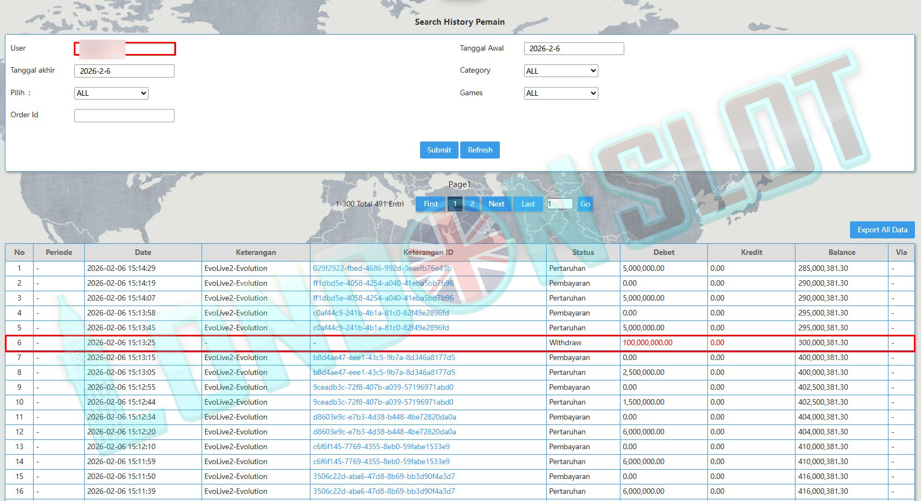The image size is (921, 501).
Task: Go to page 2 of results
Action: (472, 204)
